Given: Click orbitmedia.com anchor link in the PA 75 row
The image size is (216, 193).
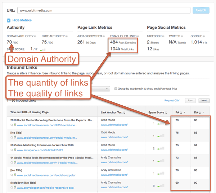Looking at the screenshot, I should click(x=114, y=150).
